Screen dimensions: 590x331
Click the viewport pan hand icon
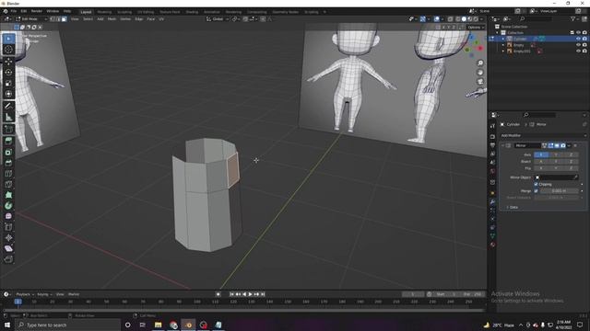pyautogui.click(x=480, y=73)
